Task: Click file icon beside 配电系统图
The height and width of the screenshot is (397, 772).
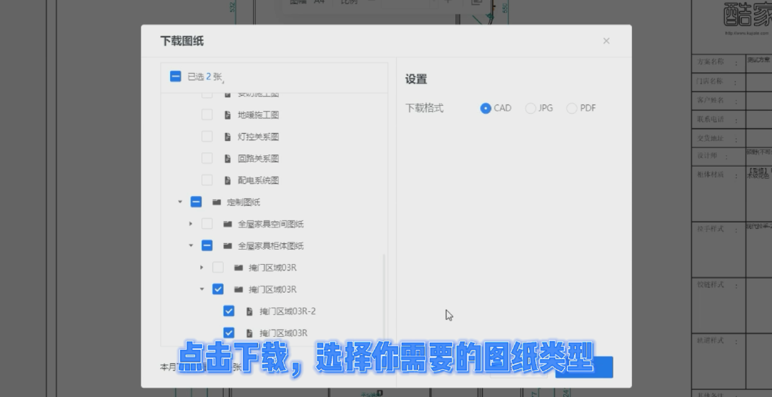Action: click(227, 180)
